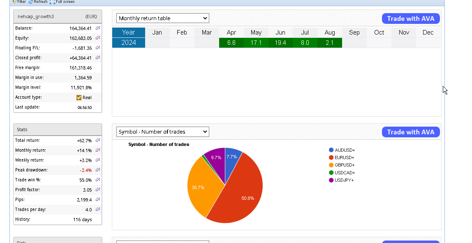Image resolution: width=472 pixels, height=243 pixels.
Task: Click Trade with AVA above the pie chart
Action: click(x=411, y=132)
